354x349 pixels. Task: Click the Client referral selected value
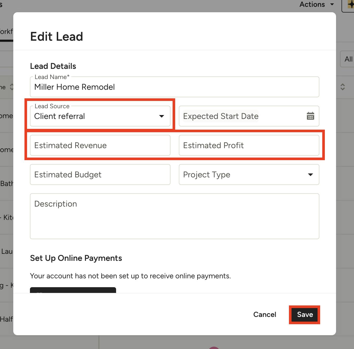pos(60,116)
